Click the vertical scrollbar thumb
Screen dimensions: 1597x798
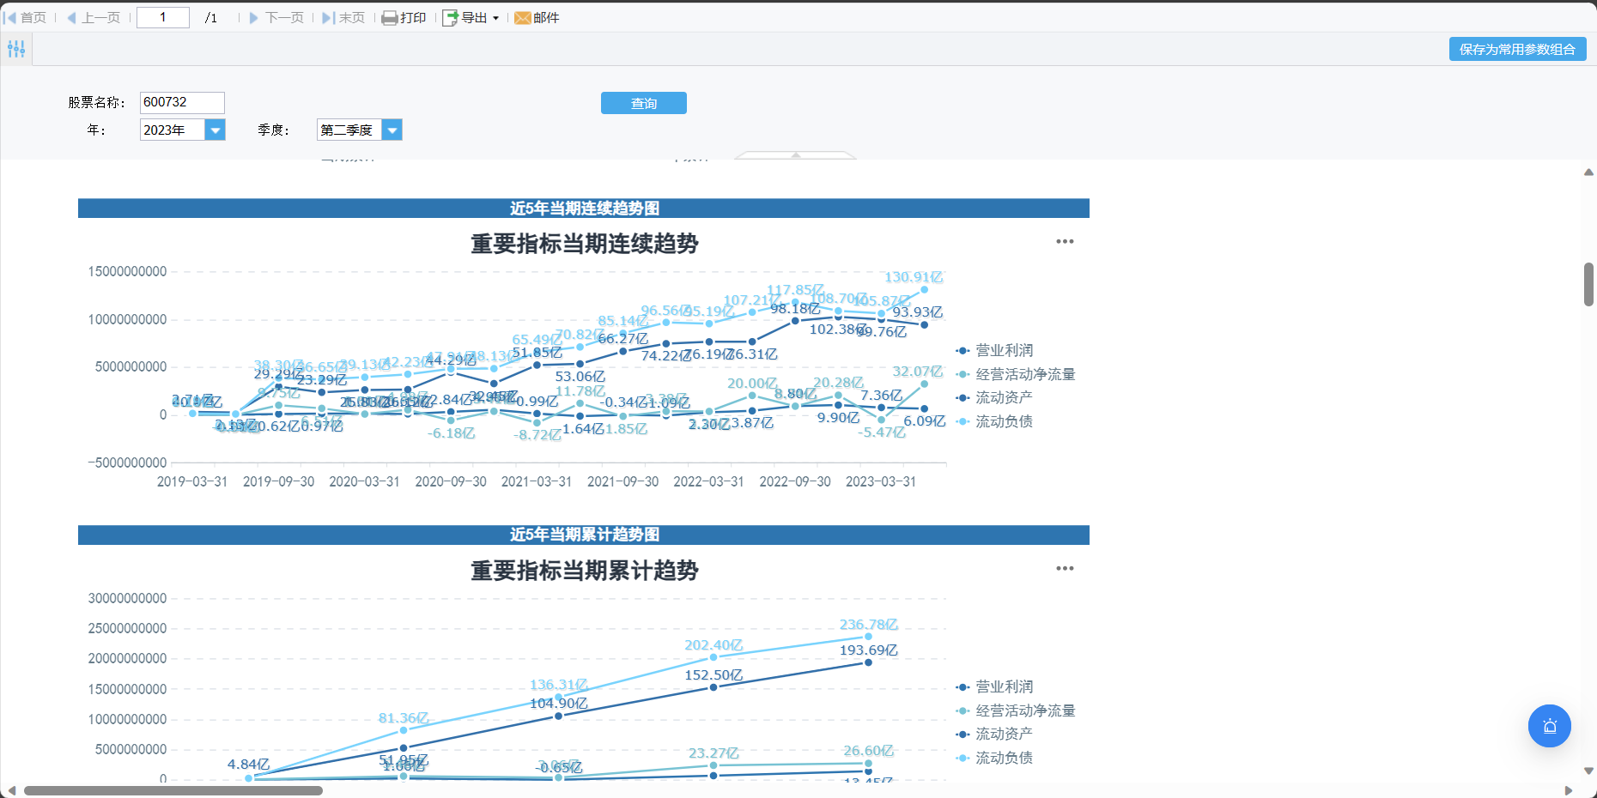(x=1589, y=284)
